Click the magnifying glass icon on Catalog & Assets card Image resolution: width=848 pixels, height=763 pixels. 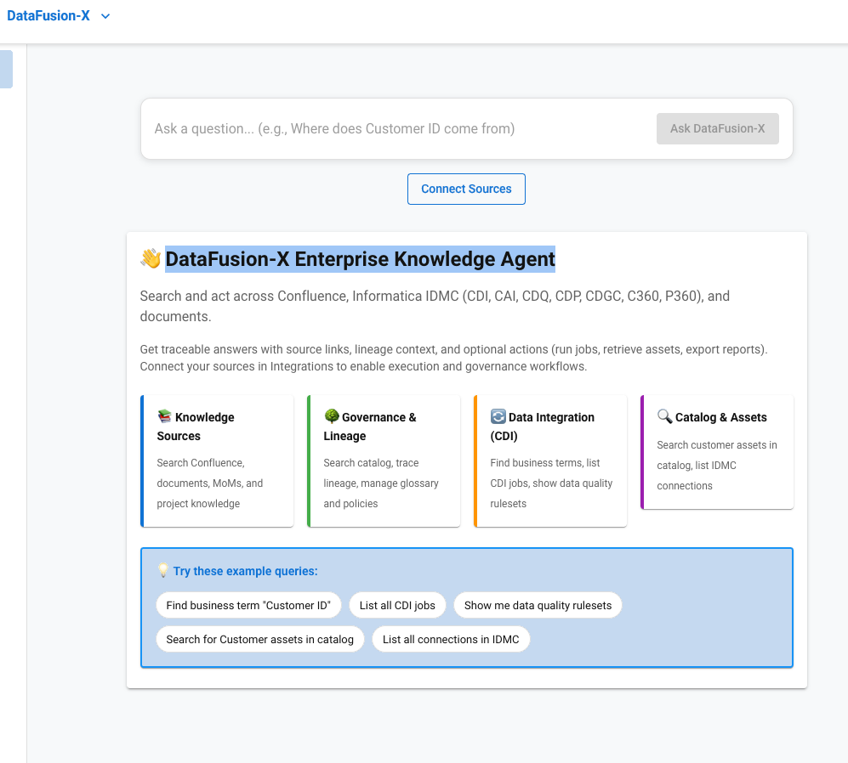pyautogui.click(x=665, y=416)
